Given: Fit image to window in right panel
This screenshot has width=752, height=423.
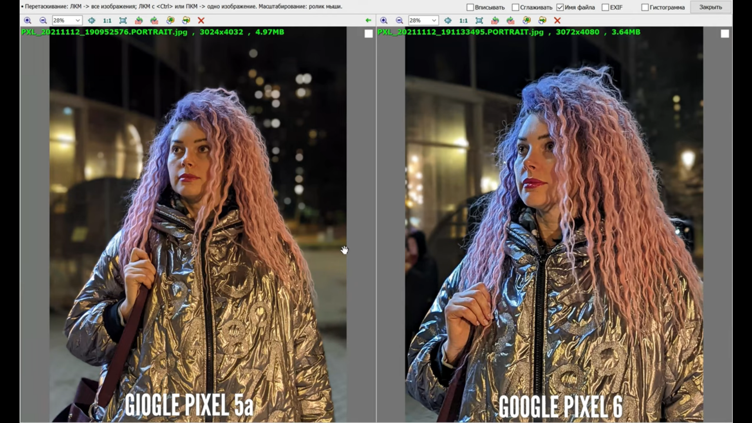Looking at the screenshot, I should coord(479,20).
